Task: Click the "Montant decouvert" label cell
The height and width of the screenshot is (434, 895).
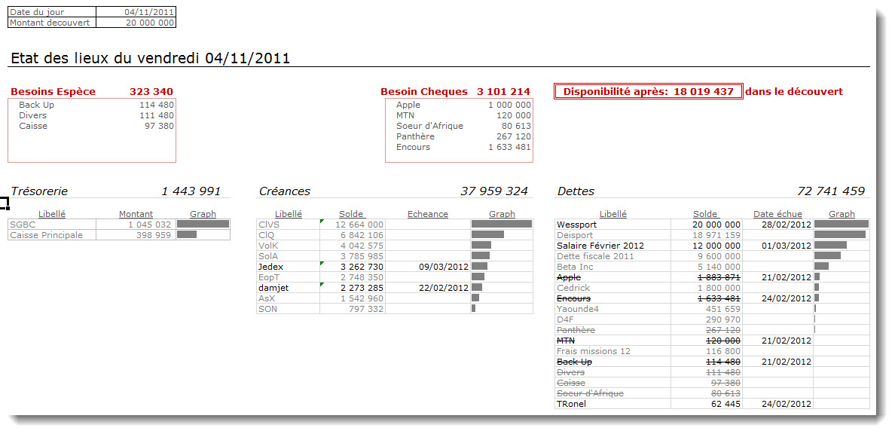Action: [x=52, y=23]
